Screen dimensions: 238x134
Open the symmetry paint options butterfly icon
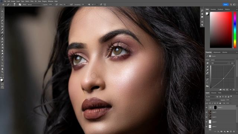[105, 4]
